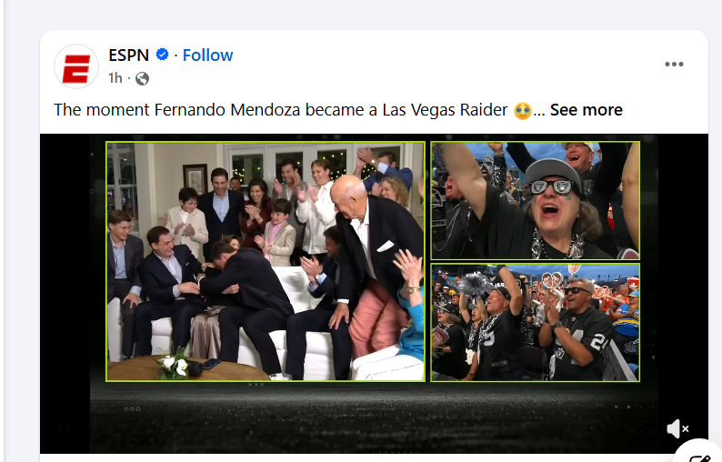Click the family living room video panel
722x462 pixels.
265,261
